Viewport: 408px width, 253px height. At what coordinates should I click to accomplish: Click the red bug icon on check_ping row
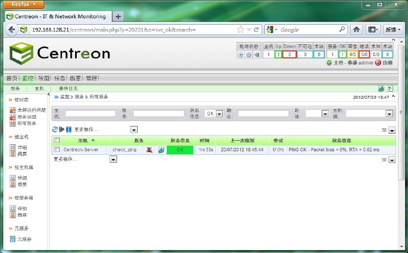click(x=149, y=150)
